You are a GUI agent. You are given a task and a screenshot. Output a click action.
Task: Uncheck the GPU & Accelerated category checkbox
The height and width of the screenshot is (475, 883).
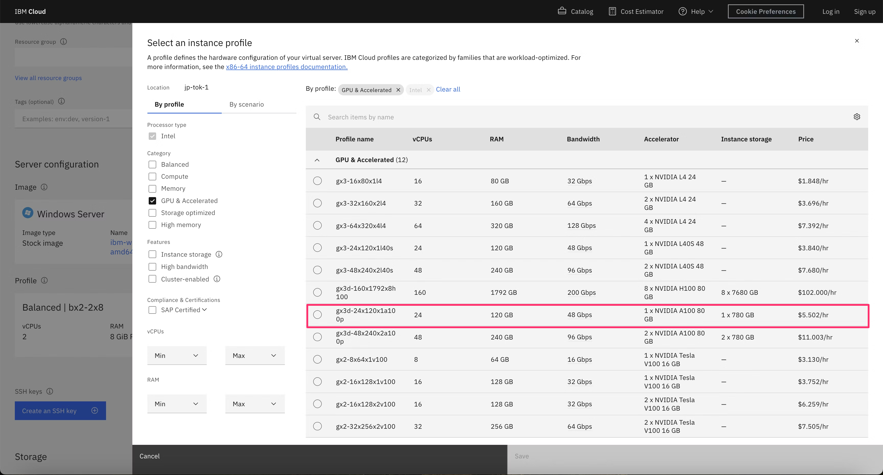pyautogui.click(x=153, y=201)
